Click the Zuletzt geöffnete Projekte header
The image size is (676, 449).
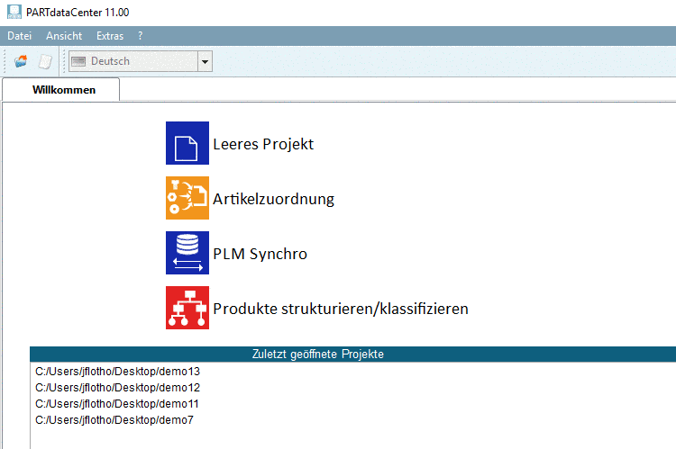pyautogui.click(x=352, y=354)
